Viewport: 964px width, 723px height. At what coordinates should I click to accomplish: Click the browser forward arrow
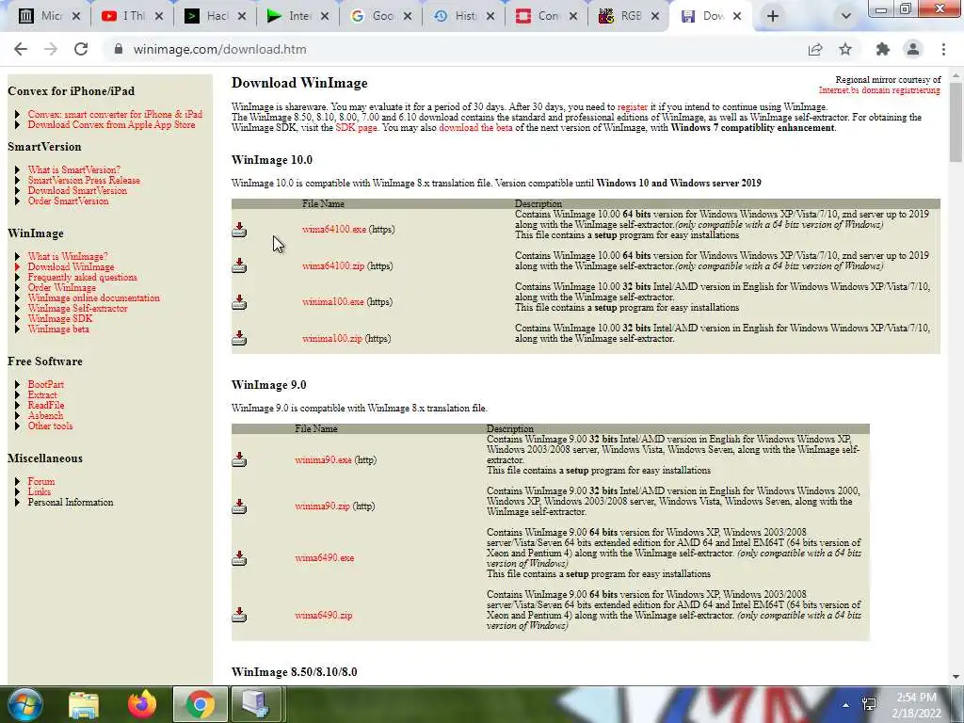click(51, 49)
